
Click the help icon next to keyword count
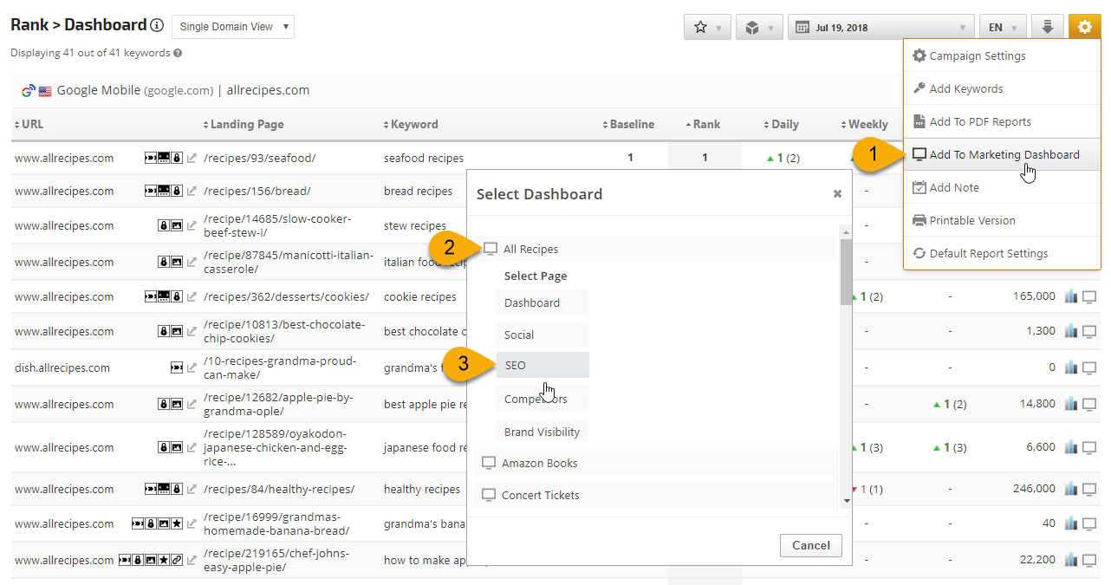178,53
